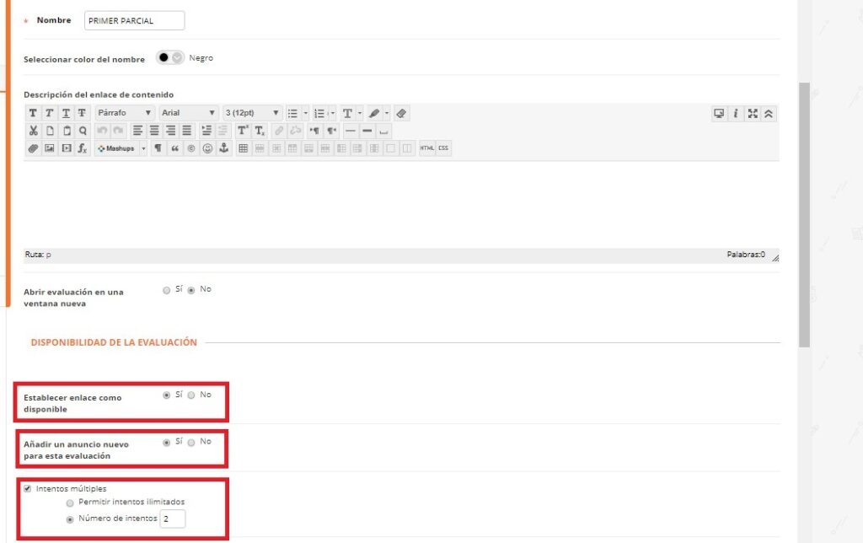The height and width of the screenshot is (543, 863).
Task: Expand the 3 (12pt) font size dropdown
Action: 252,113
